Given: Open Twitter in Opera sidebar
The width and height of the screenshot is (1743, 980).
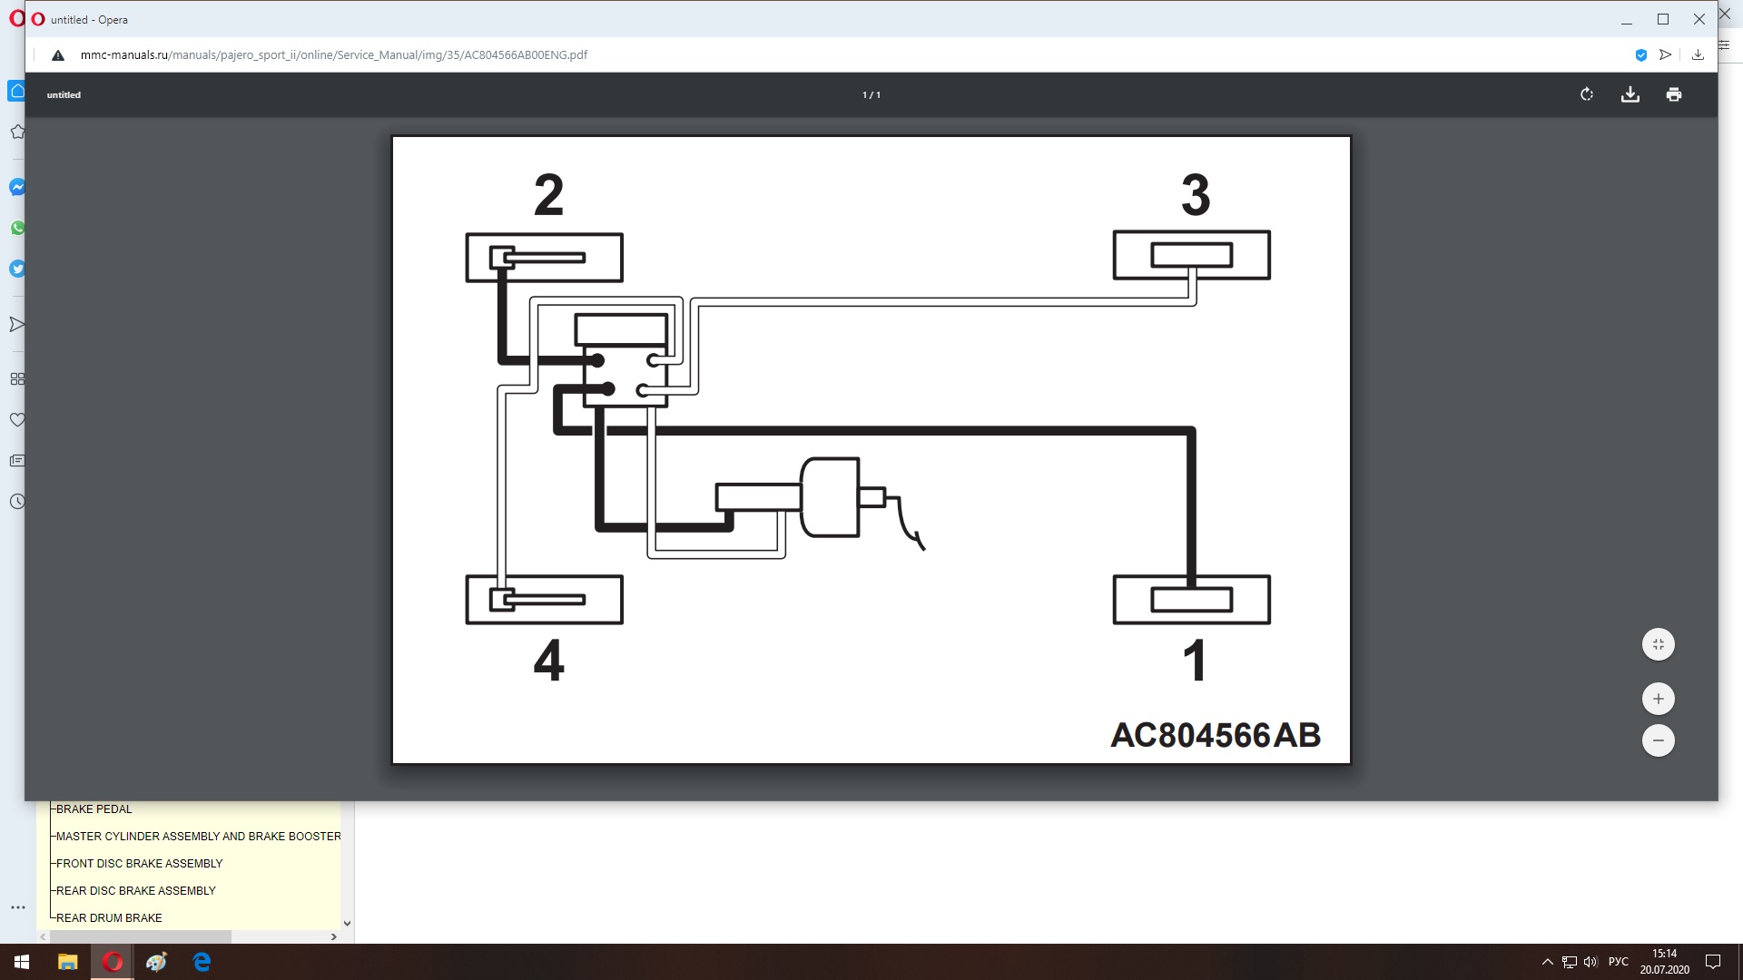Looking at the screenshot, I should click(x=17, y=269).
